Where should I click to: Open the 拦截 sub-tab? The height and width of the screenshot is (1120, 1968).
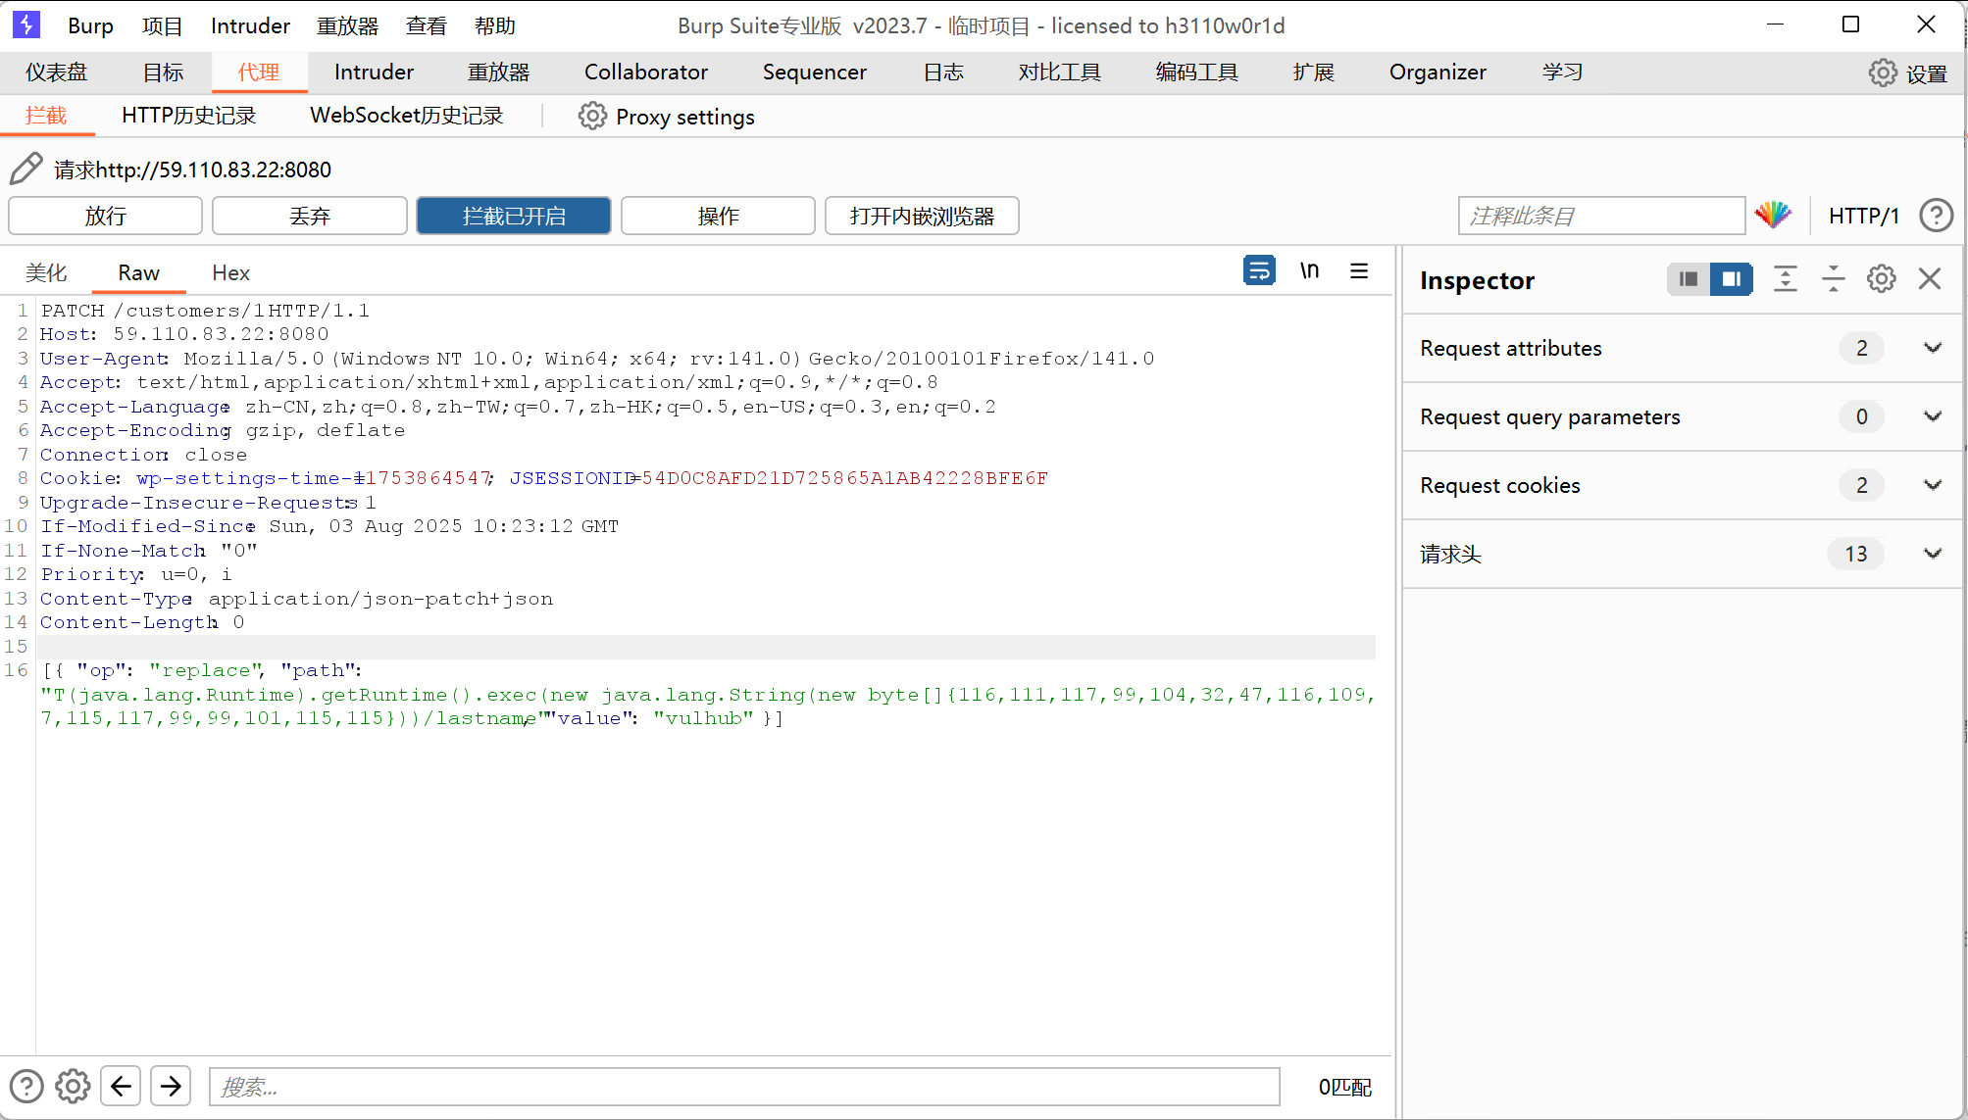[x=46, y=116]
